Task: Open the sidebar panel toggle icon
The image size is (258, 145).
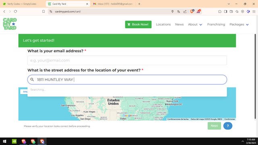Action: 226,12
